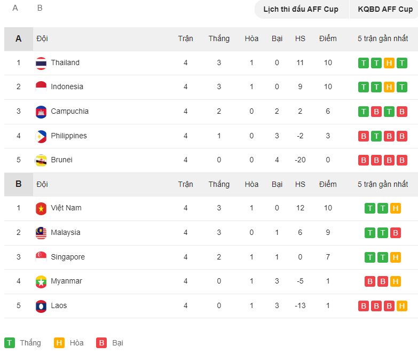Viewport: 418px width, 354px height.
Task: Click the green Thắng legend swatch
Action: (x=10, y=343)
